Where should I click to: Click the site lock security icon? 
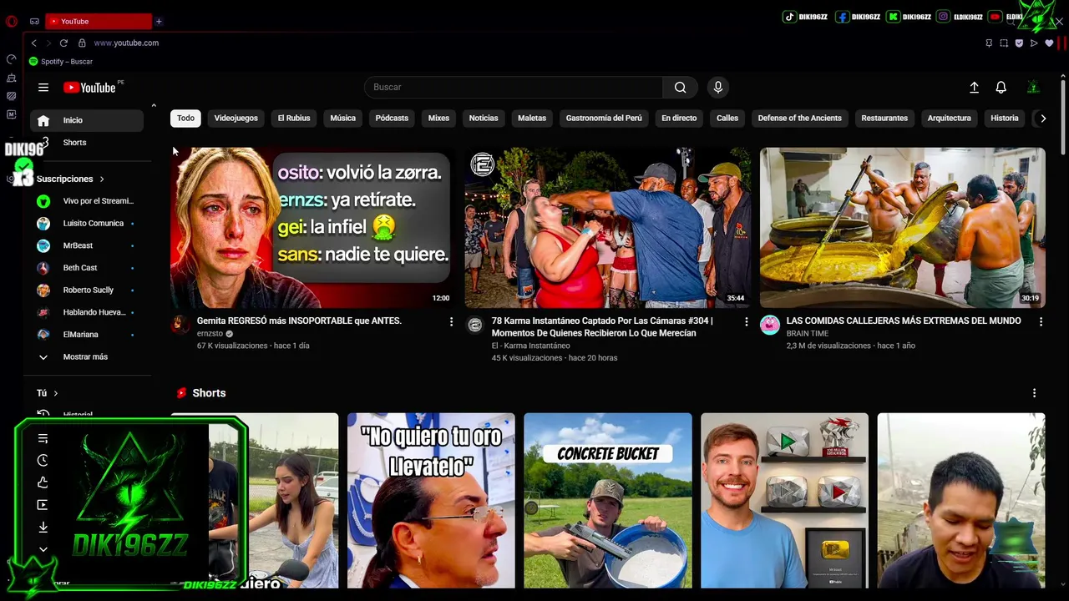(82, 43)
